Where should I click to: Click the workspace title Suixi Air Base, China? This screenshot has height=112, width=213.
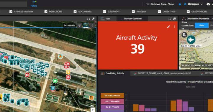click(x=160, y=4)
